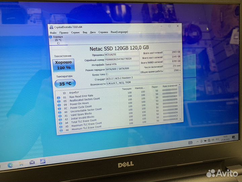Screen dimensions: 242x182
Task: Click the taskbar clock and date
Action: tap(225, 138)
